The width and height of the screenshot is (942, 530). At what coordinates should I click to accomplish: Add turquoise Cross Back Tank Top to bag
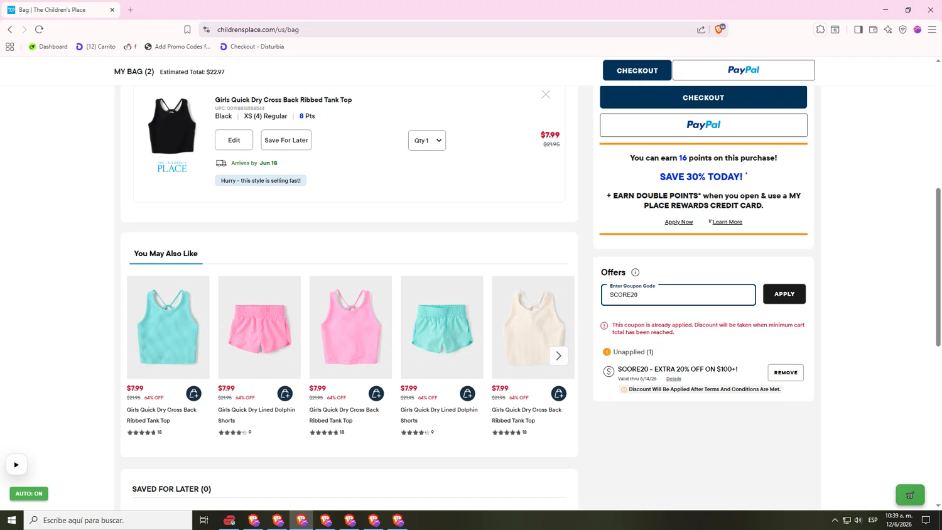193,393
